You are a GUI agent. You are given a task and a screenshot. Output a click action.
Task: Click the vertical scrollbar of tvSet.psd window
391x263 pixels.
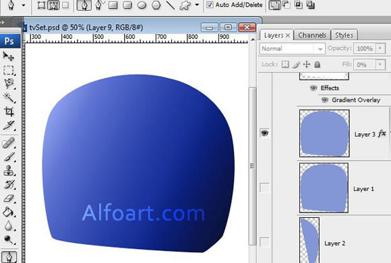click(x=252, y=166)
